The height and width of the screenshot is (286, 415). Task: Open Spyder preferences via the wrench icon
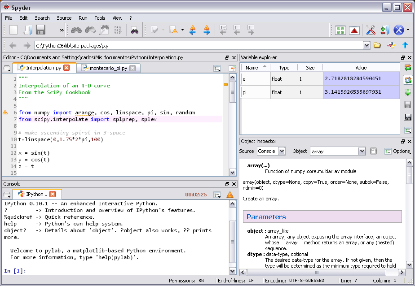pos(370,30)
